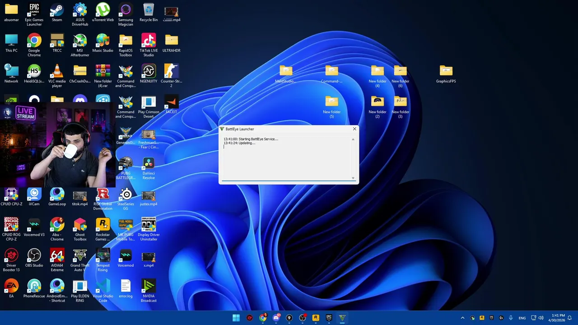Select the DaVinci Resolve desktop shortcut
578x325 pixels.
click(x=149, y=167)
